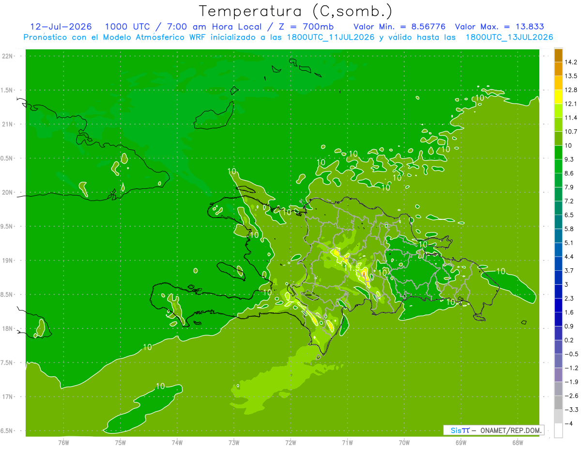Click the valid-until time "1800UTC_13JUL2026"
Screen dimensions: 581x449
tap(509, 37)
